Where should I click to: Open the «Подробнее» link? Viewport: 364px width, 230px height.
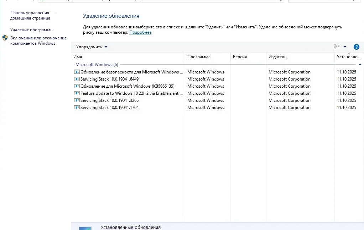coord(140,32)
